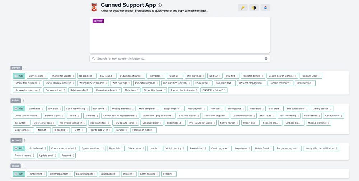Open the info icon beside the app title
Image resolution: width=359 pixels, height=181 pixels.
pyautogui.click(x=160, y=5)
